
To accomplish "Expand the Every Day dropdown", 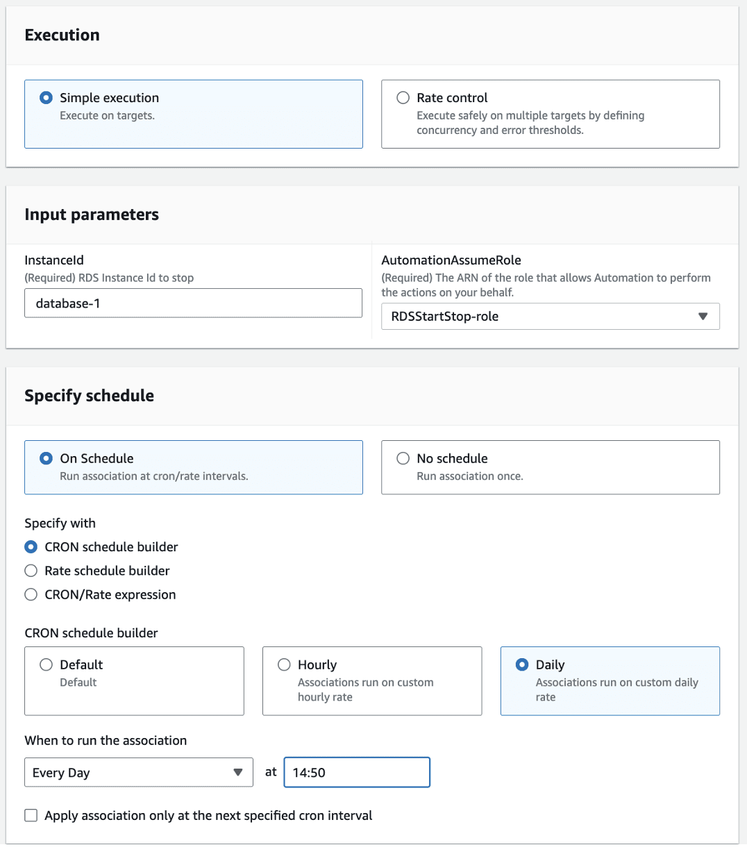I will coord(139,773).
